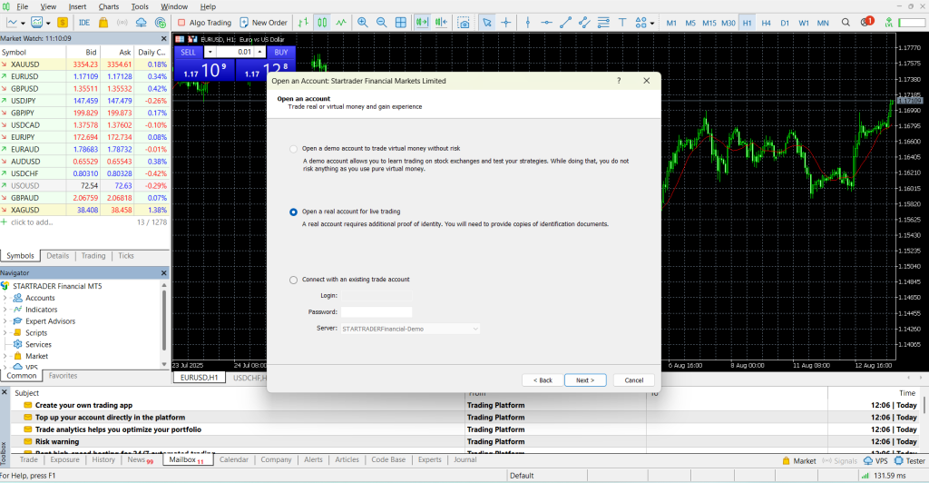Set timeframe to D1
The height and width of the screenshot is (483, 929).
pos(785,23)
